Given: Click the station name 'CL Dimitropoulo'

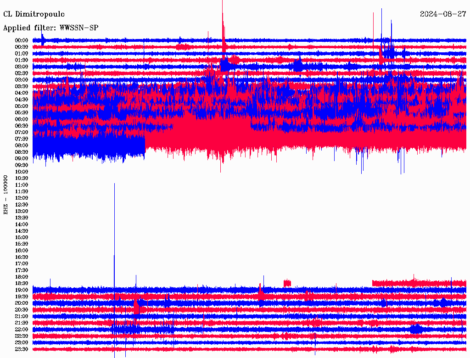Looking at the screenshot, I should pyautogui.click(x=34, y=14).
